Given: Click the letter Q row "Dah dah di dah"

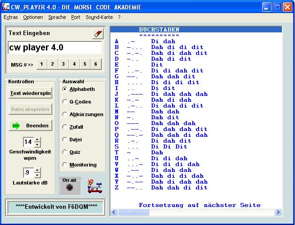Looking at the screenshot, I should (x=179, y=135).
